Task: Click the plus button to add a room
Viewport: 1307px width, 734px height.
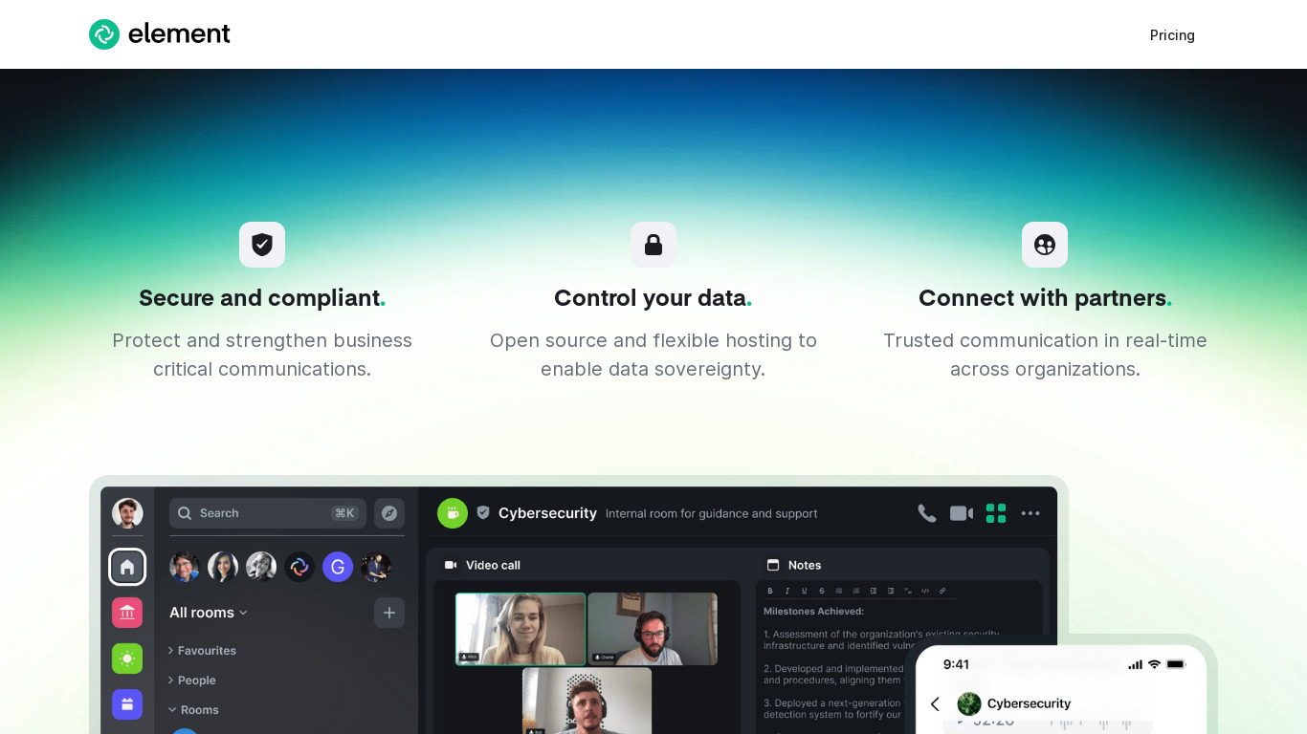Action: (x=389, y=613)
